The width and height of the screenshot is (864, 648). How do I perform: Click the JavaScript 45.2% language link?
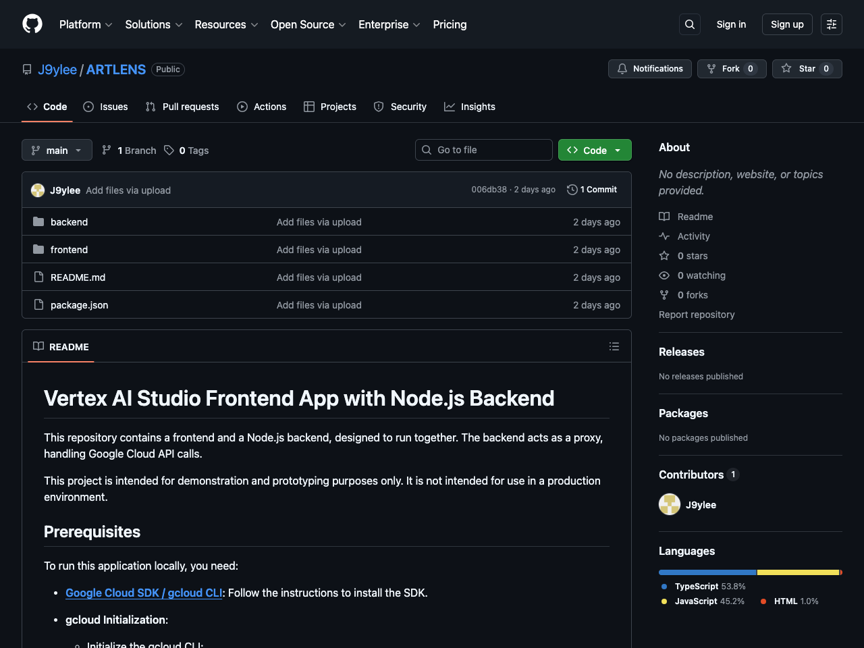703,601
